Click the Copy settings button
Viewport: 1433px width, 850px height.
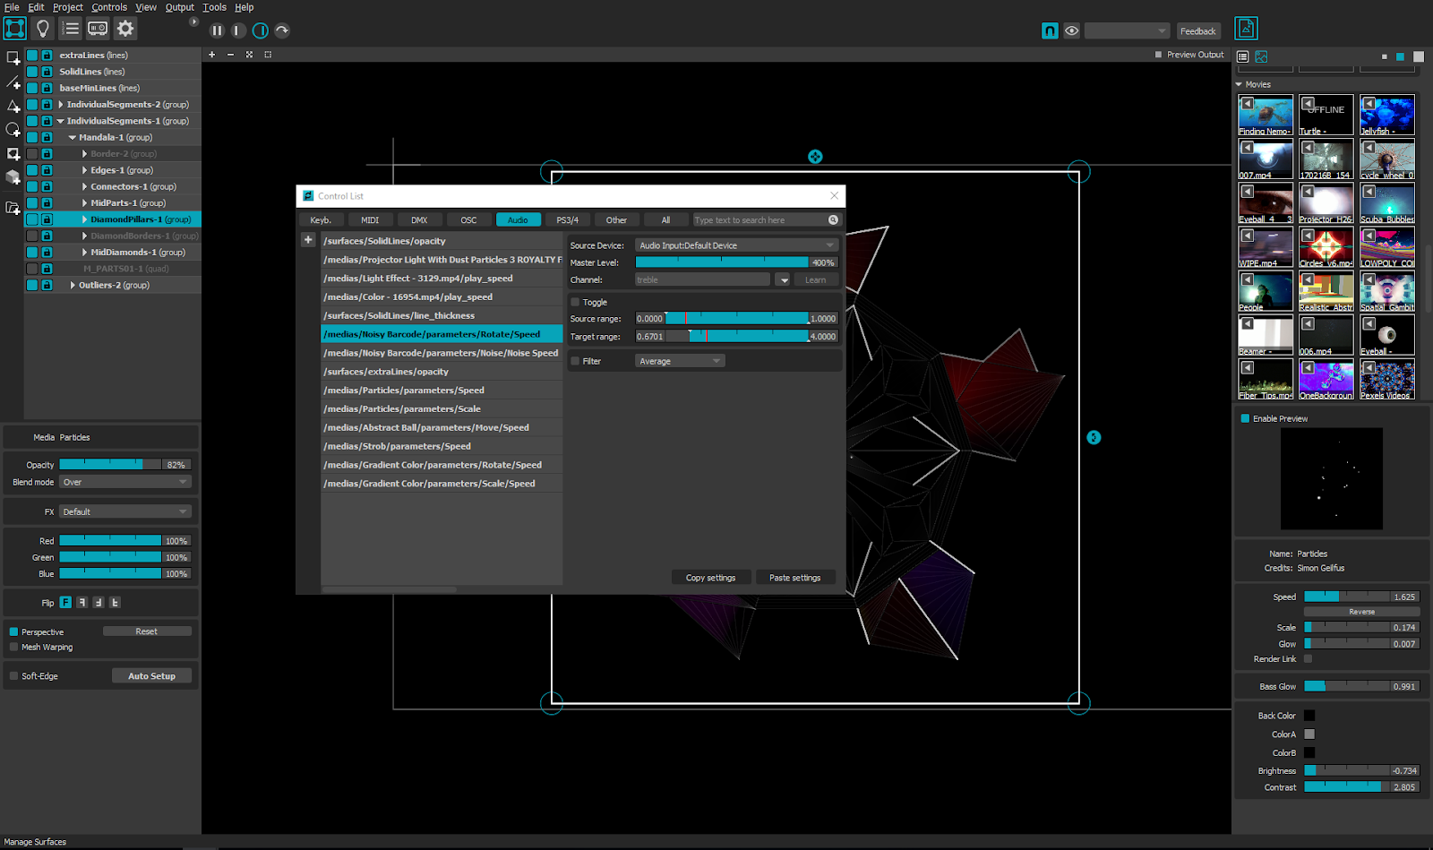[710, 577]
